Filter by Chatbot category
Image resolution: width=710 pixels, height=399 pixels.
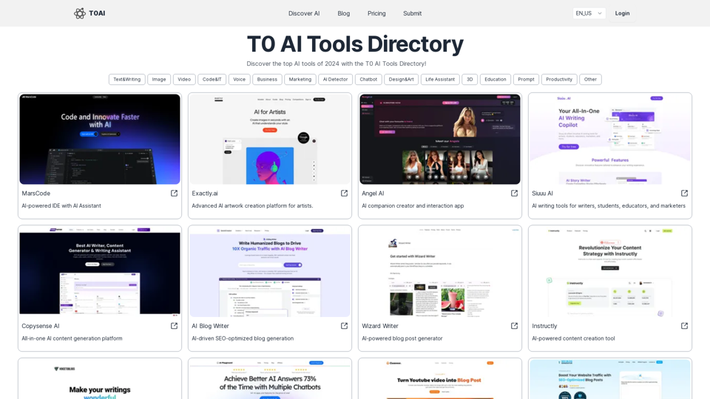[368, 79]
